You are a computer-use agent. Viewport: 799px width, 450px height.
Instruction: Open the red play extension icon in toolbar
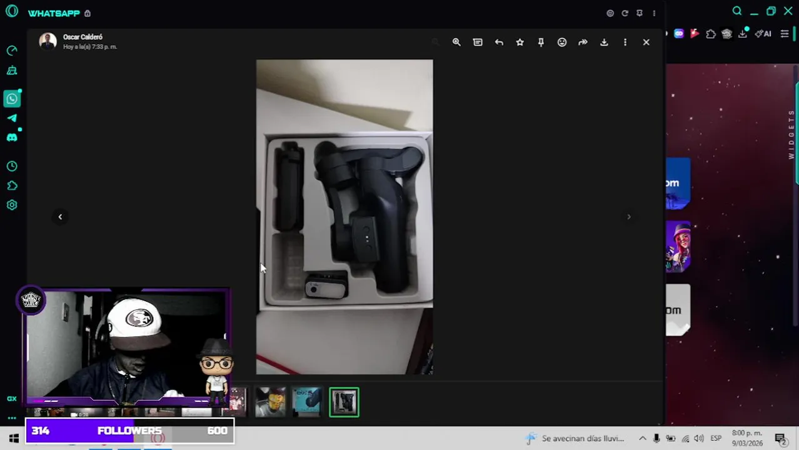click(x=695, y=34)
